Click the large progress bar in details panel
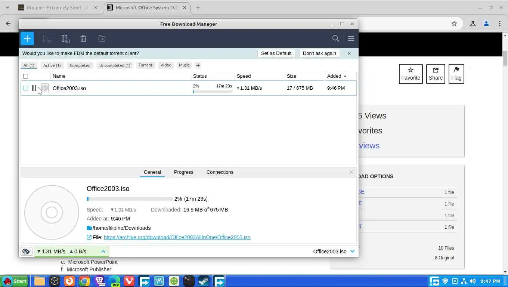 coord(129,199)
